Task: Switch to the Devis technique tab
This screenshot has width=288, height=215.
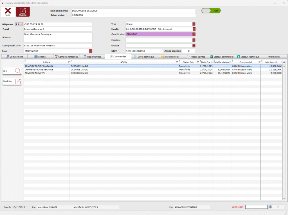Action: click(144, 57)
